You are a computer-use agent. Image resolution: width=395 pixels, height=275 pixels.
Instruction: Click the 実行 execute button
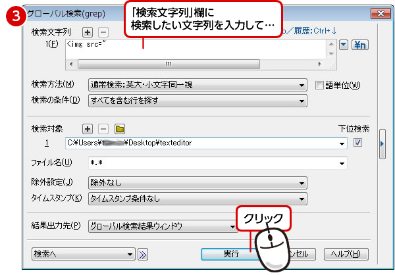[231, 254]
